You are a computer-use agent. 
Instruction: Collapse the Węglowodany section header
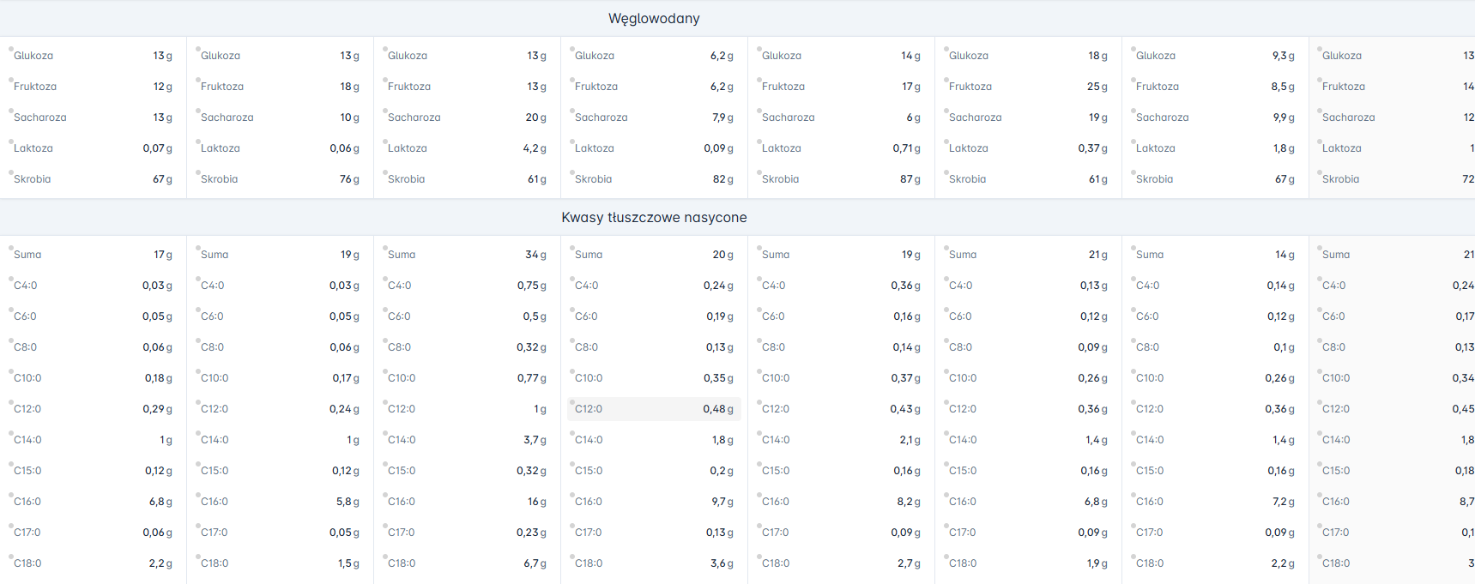pos(654,18)
